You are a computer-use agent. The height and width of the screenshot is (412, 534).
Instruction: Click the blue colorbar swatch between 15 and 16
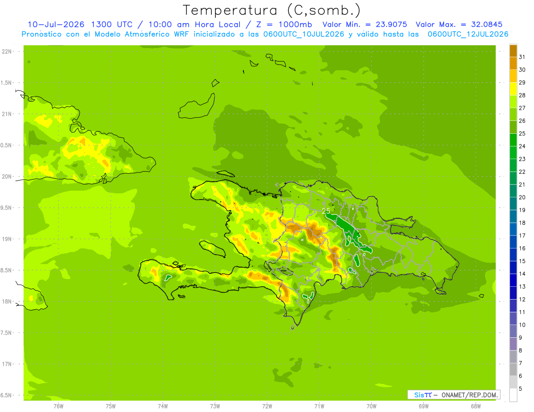click(x=513, y=255)
